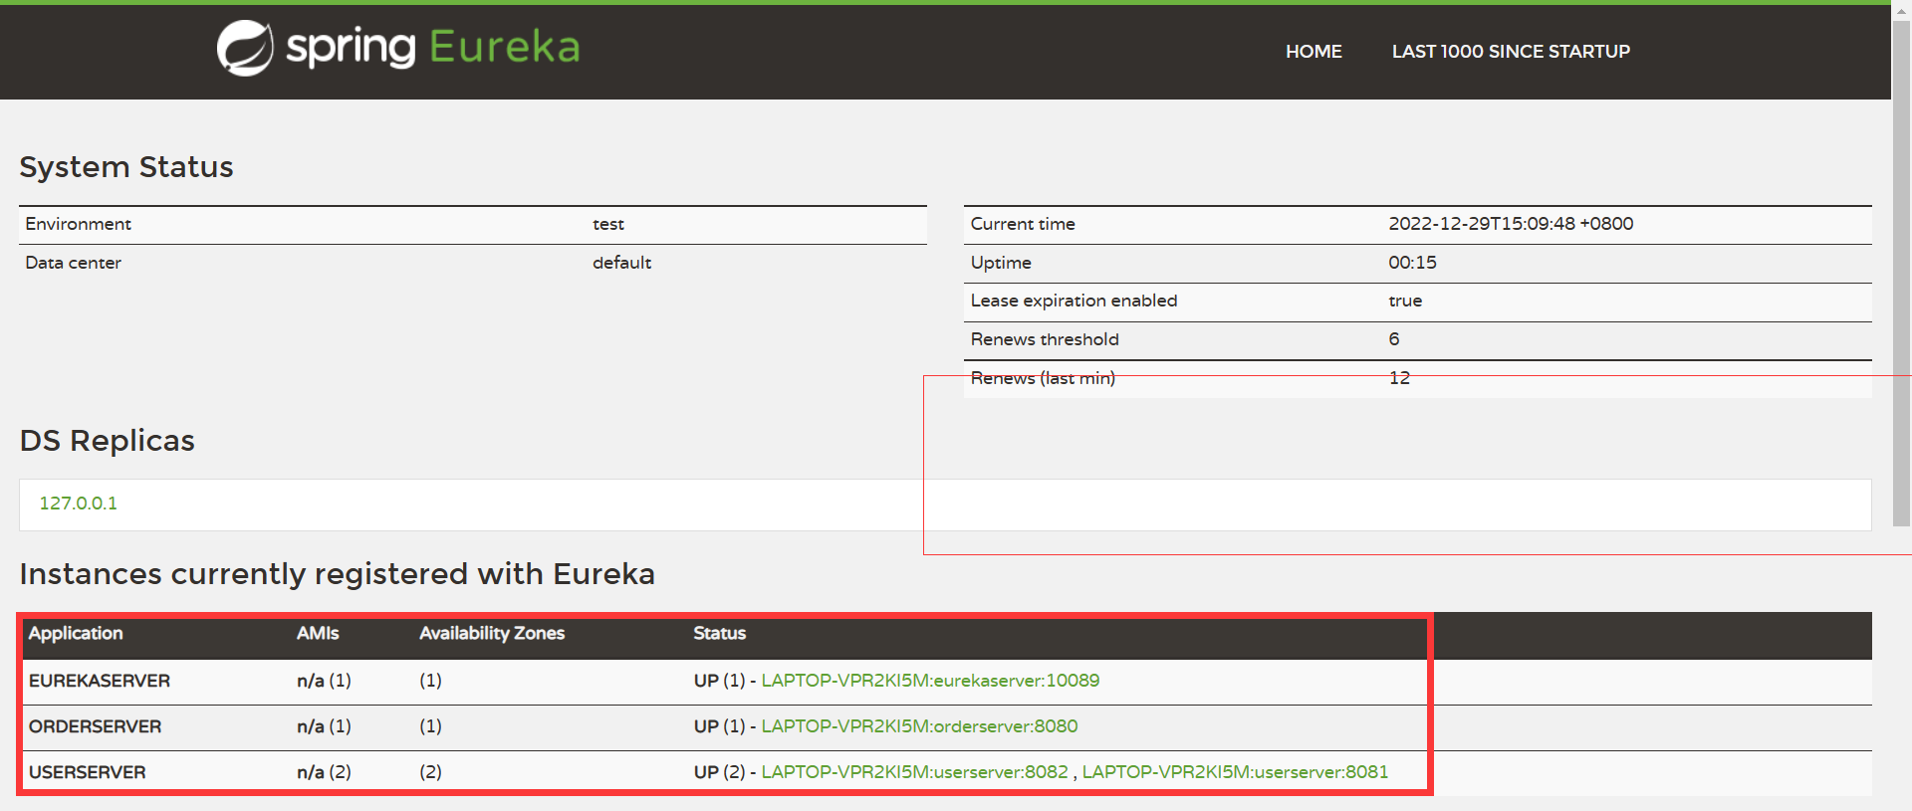
Task: Click the scrollbar up arrow
Action: point(1901,9)
